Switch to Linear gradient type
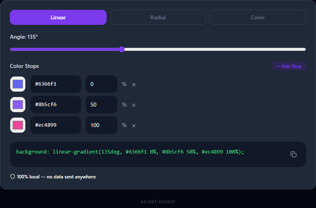 [x=58, y=17]
